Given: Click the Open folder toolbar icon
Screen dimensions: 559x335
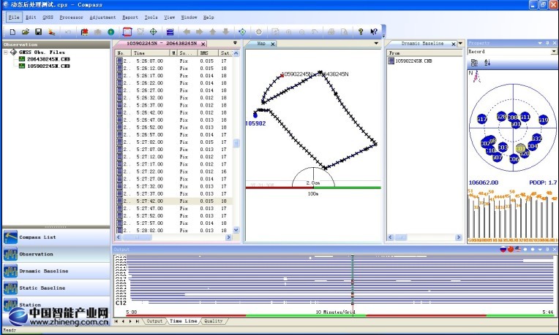Looking at the screenshot, I should pyautogui.click(x=26, y=32).
